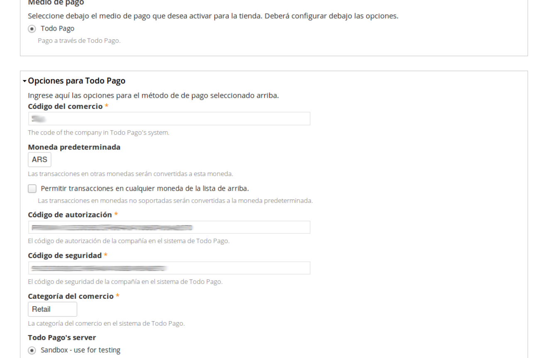Click the 'Moneda predeterminada' field label

click(x=74, y=147)
